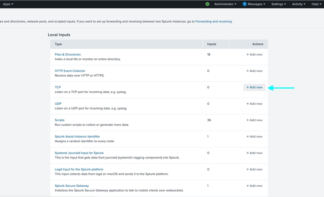Click the Messages count badge showing 1
This screenshot has height=197, width=324.
point(244,4)
